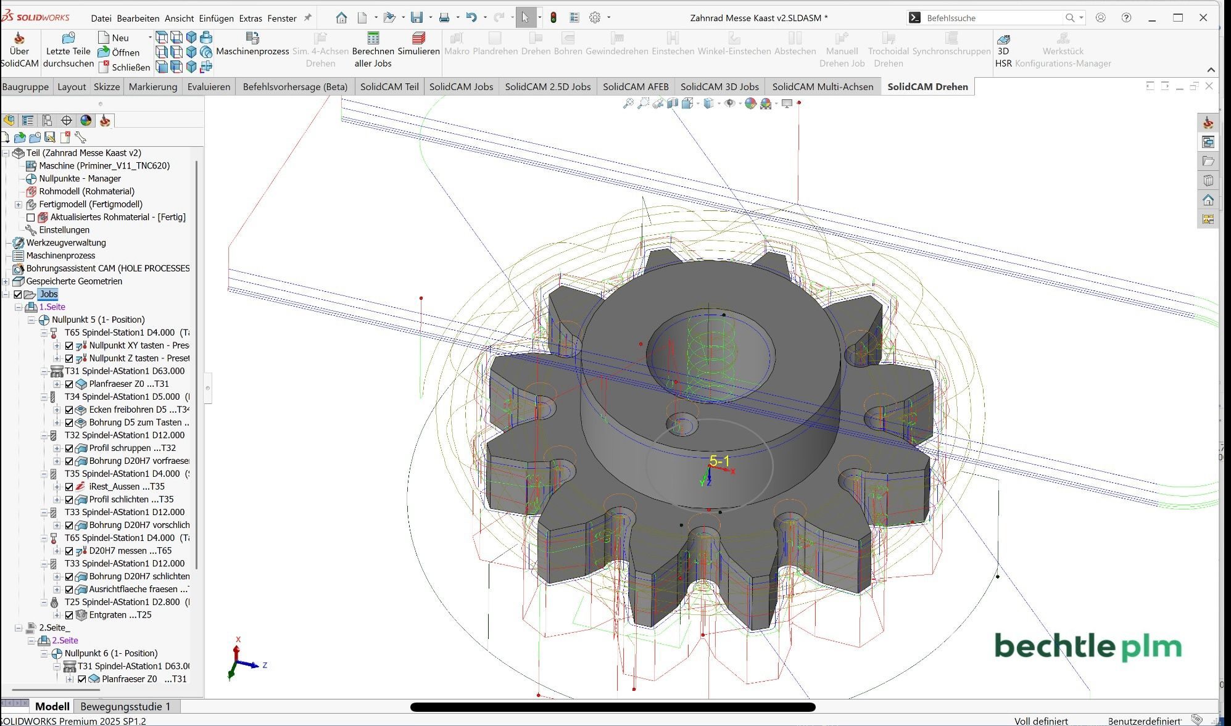Save the document with the floppy icon
Screen dimensions: 1231x726
click(417, 18)
